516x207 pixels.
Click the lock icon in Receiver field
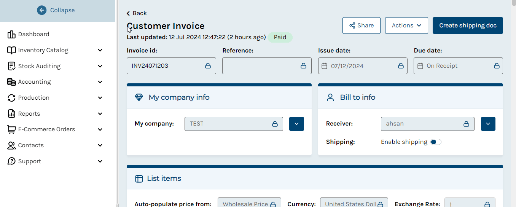466,124
